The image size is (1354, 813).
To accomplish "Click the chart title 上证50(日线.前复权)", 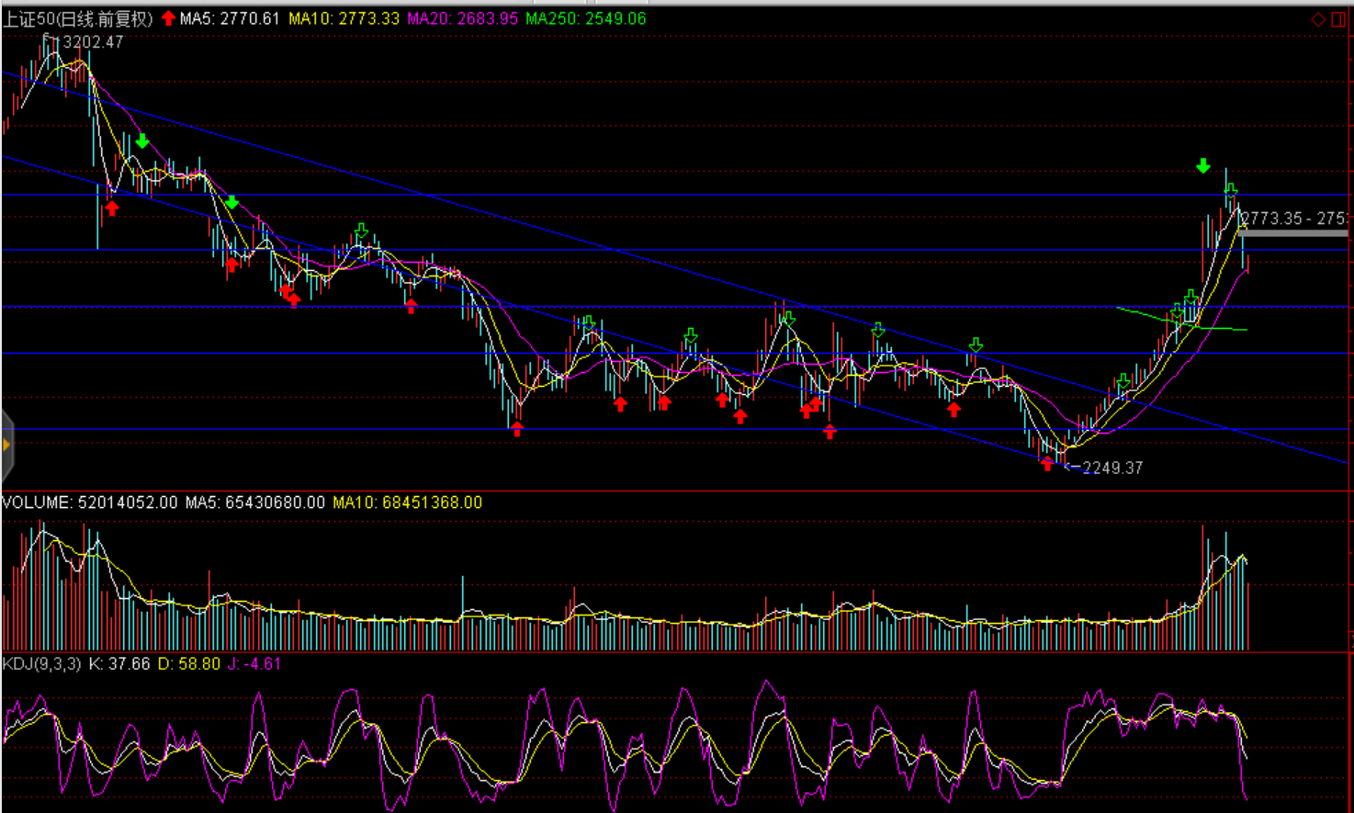I will pos(78,18).
